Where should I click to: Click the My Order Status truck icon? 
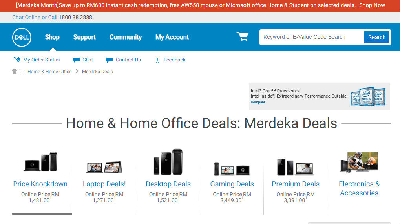(x=17, y=60)
